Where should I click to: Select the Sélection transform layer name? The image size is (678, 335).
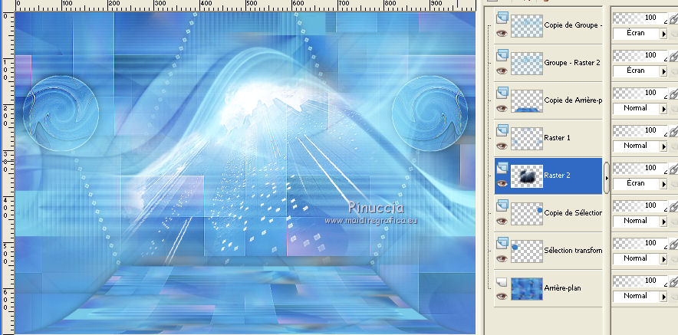[573, 250]
